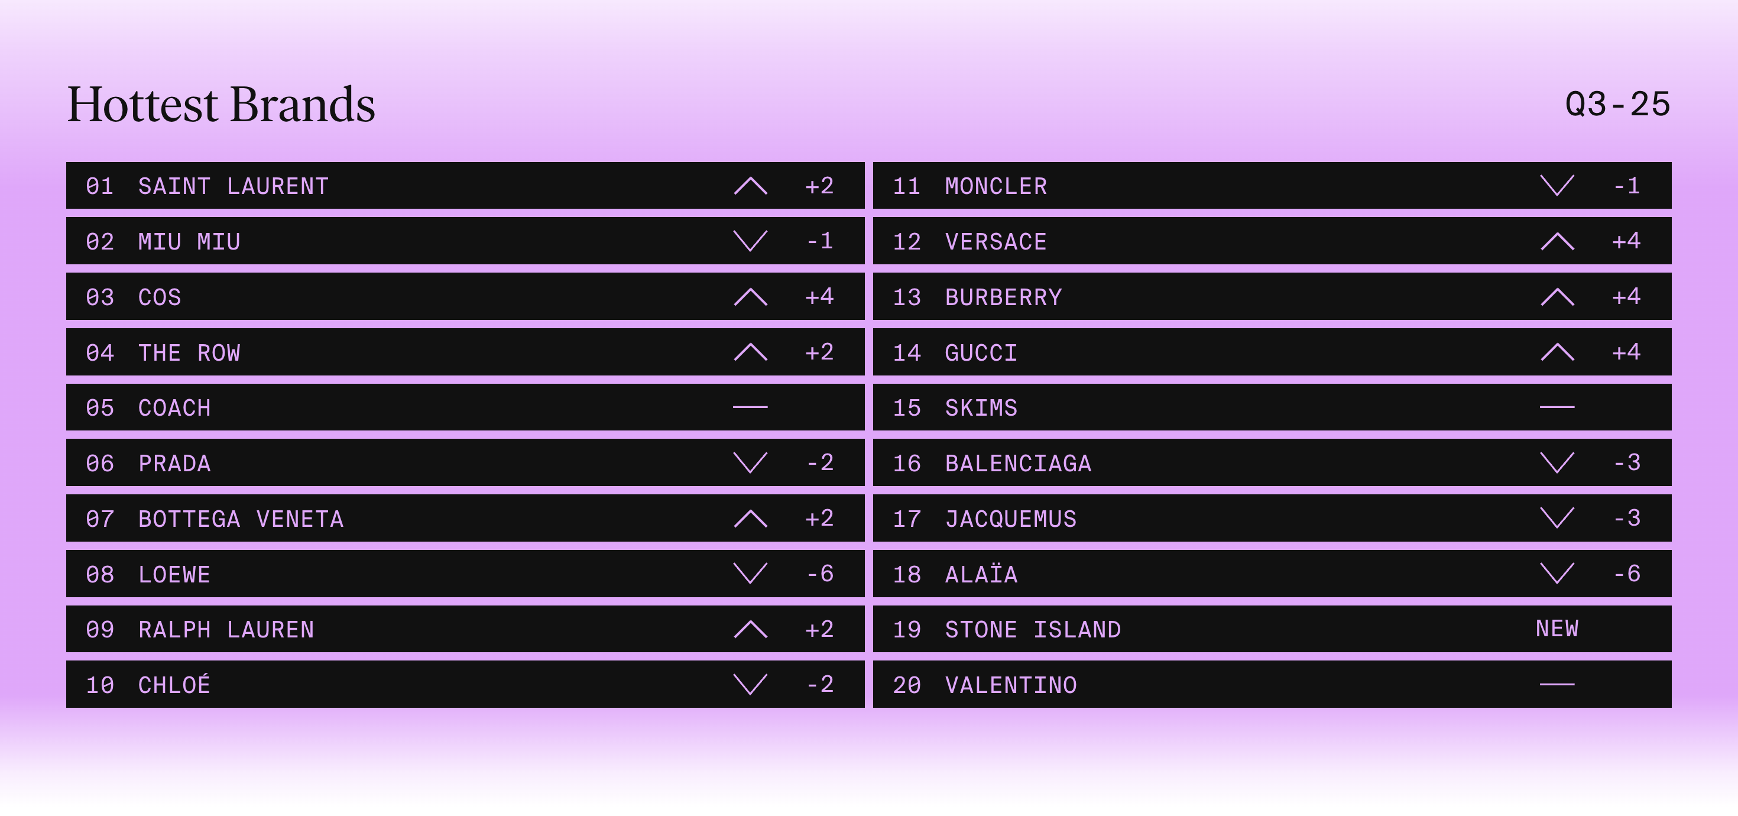
Task: Click the +4 change value for Burberry
Action: point(1626,297)
